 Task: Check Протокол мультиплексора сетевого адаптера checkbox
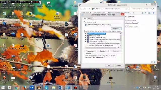(86, 43)
